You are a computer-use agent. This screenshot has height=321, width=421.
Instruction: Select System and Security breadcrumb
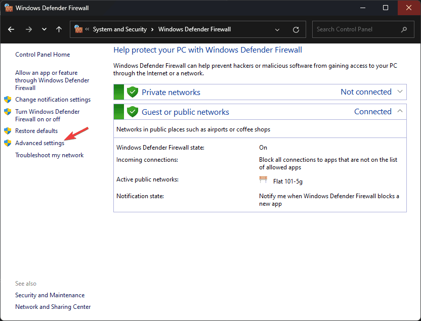click(119, 29)
